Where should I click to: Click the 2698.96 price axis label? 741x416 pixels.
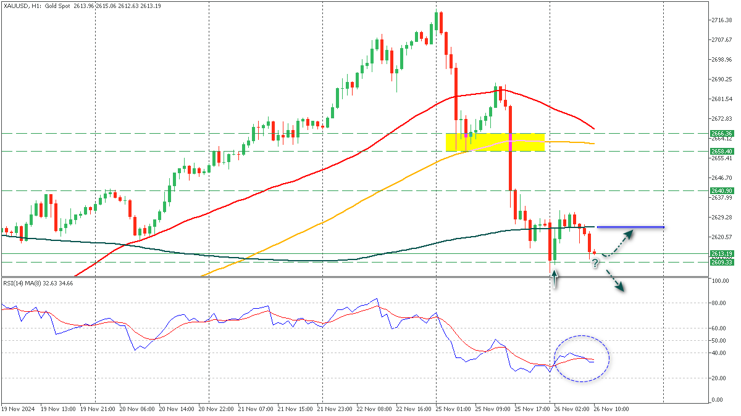coord(722,60)
